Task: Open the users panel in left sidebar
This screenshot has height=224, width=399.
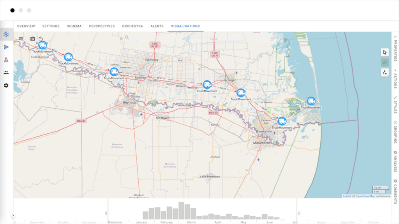Action: pos(6,73)
